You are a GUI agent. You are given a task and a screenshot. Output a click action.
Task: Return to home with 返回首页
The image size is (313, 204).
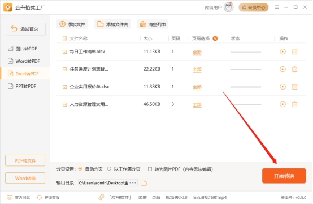coord(25,29)
